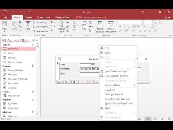
Task: Click the Cut scissors icon in the ribbon
Action: [x=20, y=22]
